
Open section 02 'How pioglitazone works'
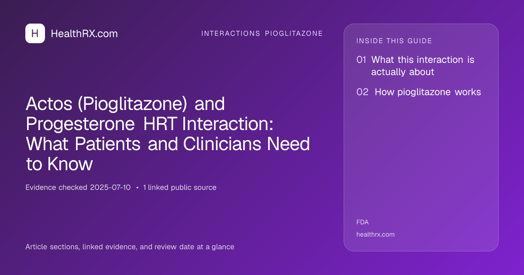tap(419, 92)
